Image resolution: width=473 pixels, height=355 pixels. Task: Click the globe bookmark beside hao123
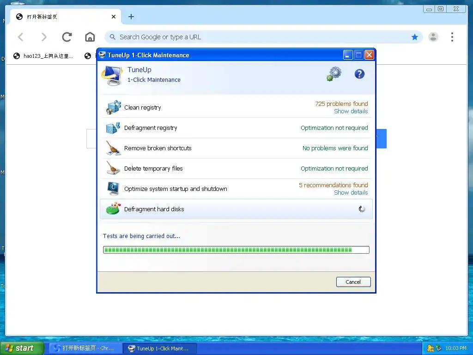click(x=88, y=56)
